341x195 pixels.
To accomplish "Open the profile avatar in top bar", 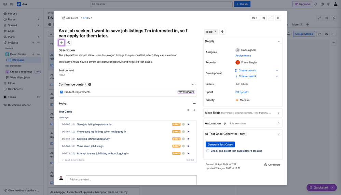I will point(336,4).
